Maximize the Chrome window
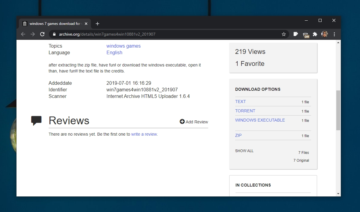Viewport: 360px width, 212px height. (320, 20)
